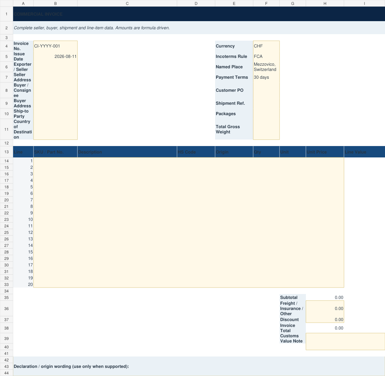Select column A header

(x=23, y=4)
